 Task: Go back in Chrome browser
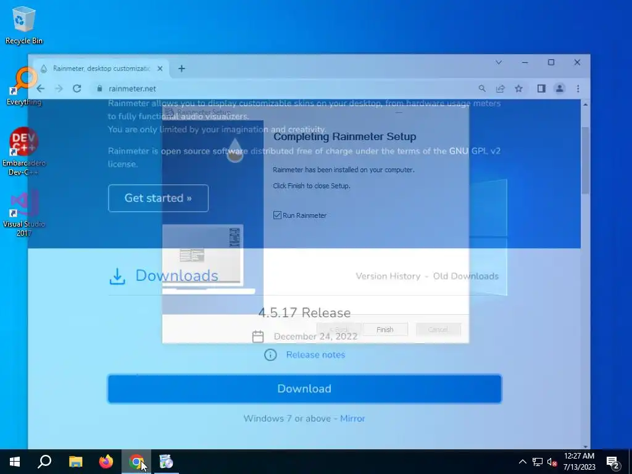(40, 89)
